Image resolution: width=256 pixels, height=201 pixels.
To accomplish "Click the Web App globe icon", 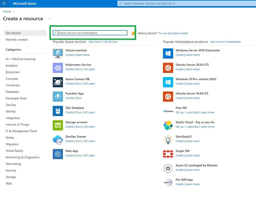I will [x=58, y=154].
